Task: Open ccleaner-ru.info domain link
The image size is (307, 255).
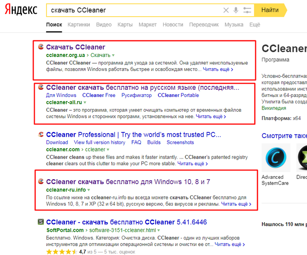Action: coord(66,190)
